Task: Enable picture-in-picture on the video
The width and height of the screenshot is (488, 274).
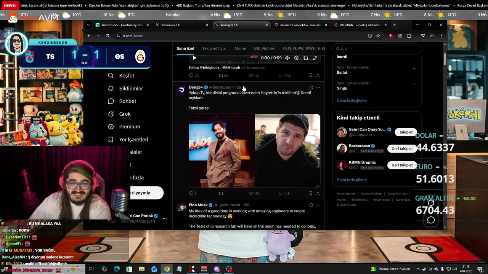Action: tap(305, 58)
